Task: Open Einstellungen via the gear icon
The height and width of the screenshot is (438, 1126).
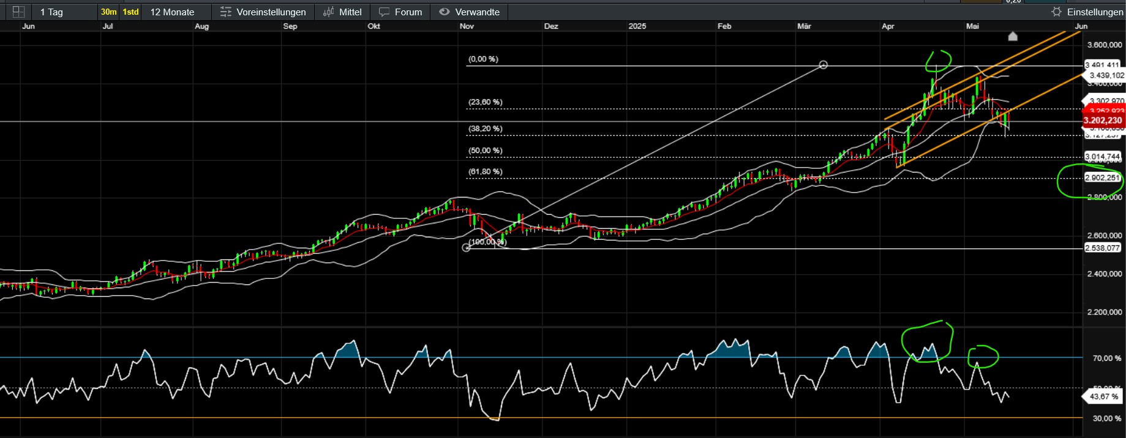Action: (x=1056, y=12)
